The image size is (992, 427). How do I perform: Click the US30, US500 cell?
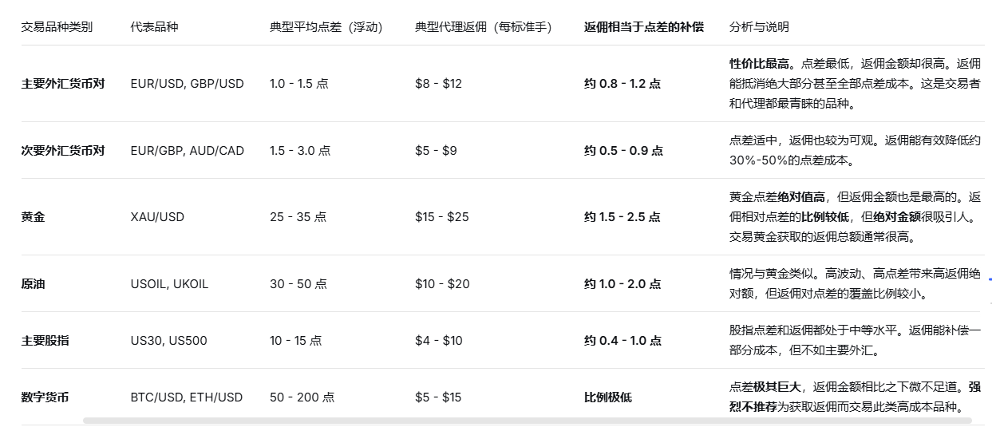168,341
